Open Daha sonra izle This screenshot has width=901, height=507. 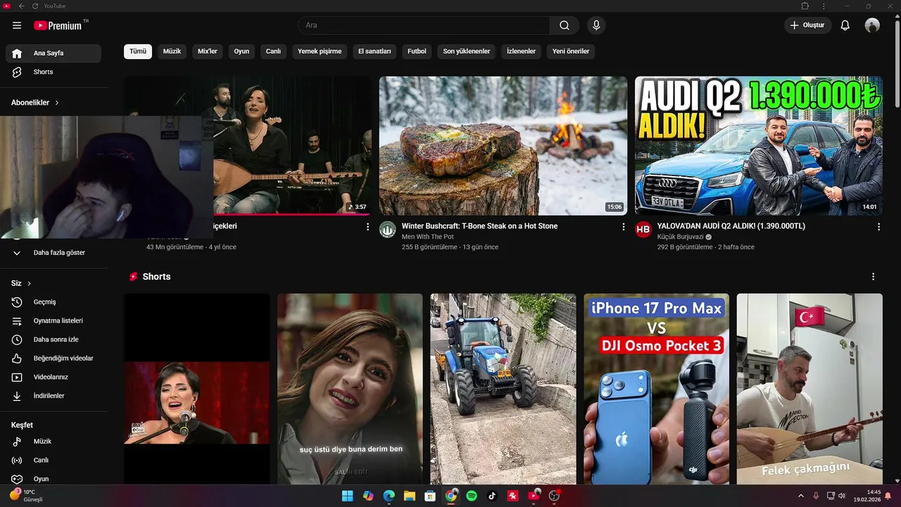point(53,339)
